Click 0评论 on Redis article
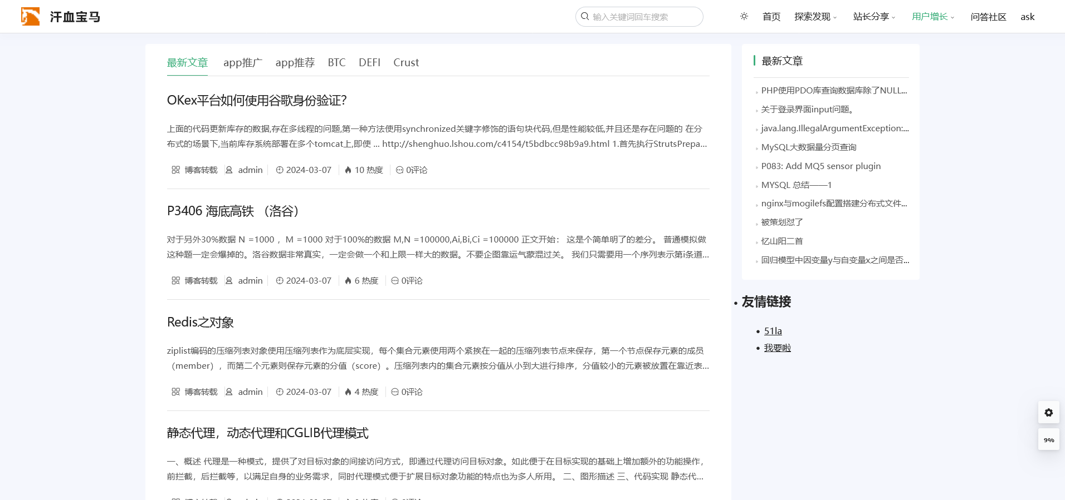The image size is (1065, 500). pyautogui.click(x=412, y=392)
